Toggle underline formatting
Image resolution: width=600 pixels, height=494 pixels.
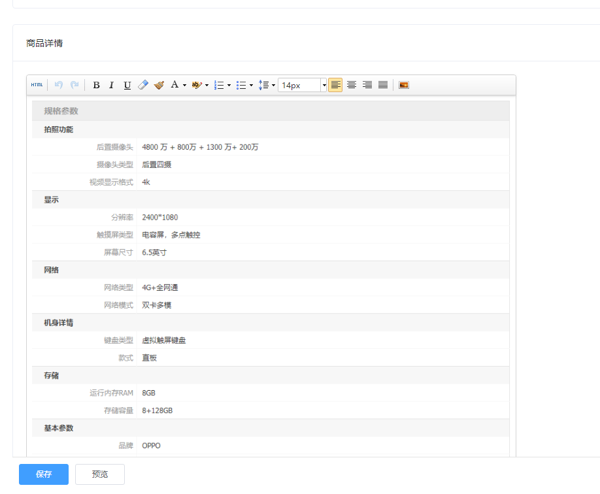pos(127,85)
